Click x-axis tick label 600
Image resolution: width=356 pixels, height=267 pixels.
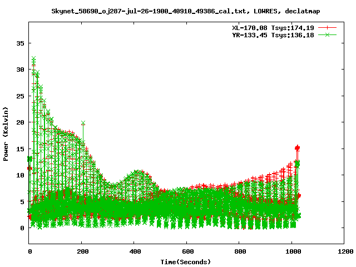pyautogui.click(x=188, y=251)
